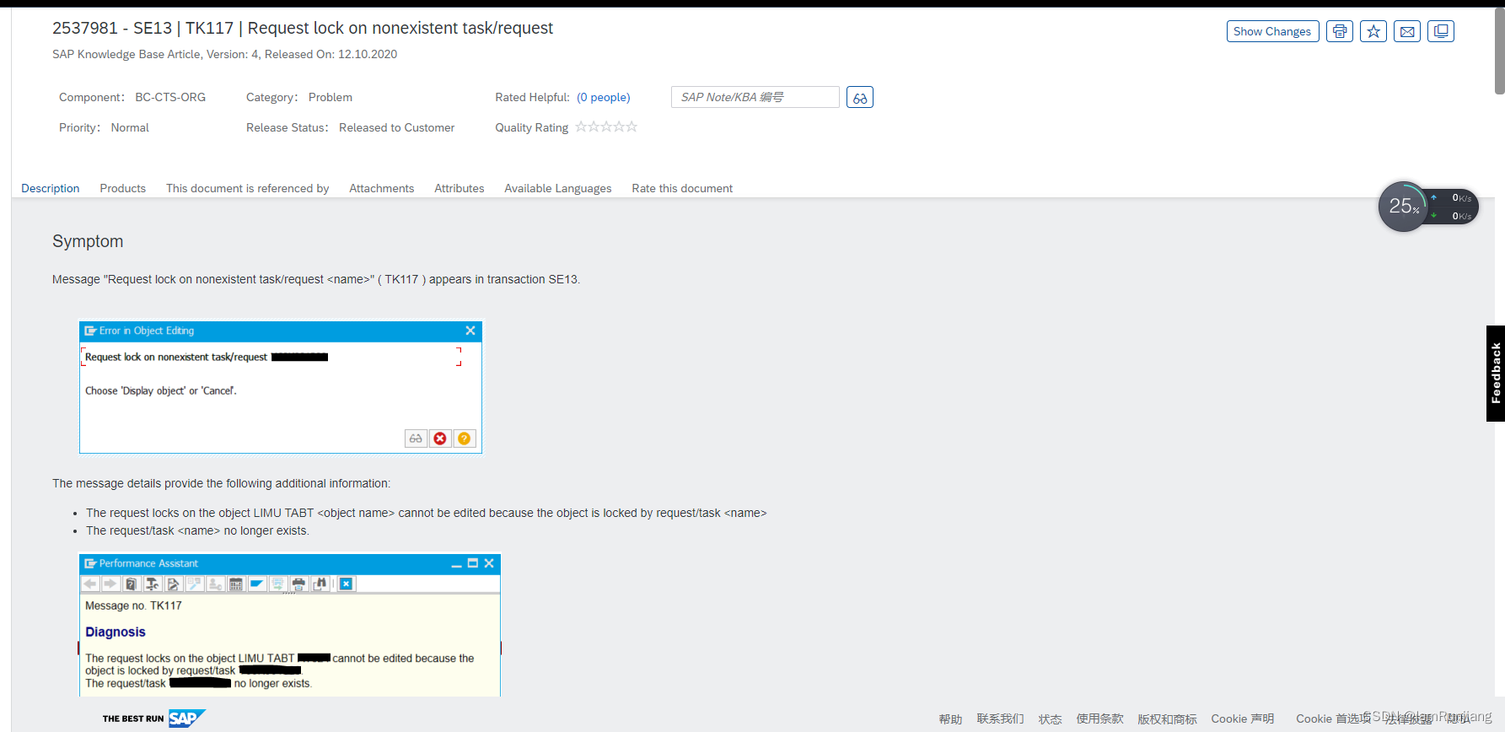Image resolution: width=1505 pixels, height=732 pixels.
Task: Click the 状态 footer link
Action: pyautogui.click(x=1051, y=719)
